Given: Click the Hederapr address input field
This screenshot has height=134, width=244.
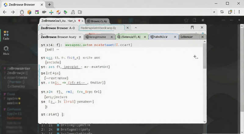Looking at the screenshot, I should [x=102, y=28].
